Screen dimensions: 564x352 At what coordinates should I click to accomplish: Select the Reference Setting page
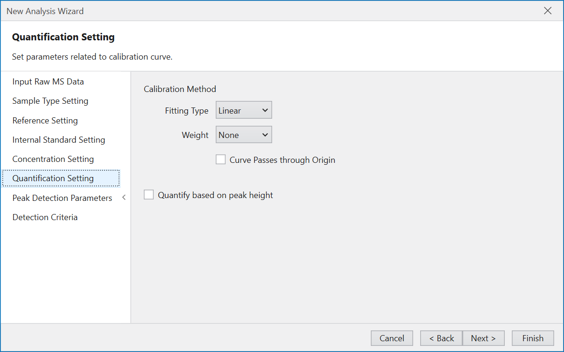coord(45,121)
